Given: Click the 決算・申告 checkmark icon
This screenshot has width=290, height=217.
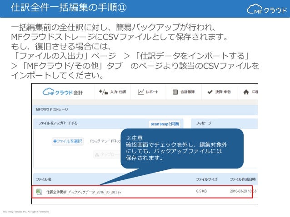Looking at the screenshot, I should pos(210,92).
